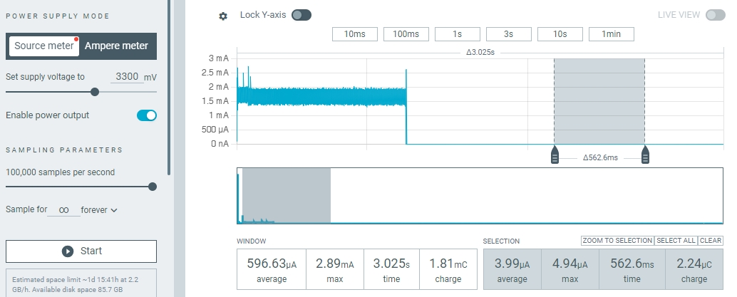Open chart settings gear icon
This screenshot has width=737, height=297.
(223, 16)
